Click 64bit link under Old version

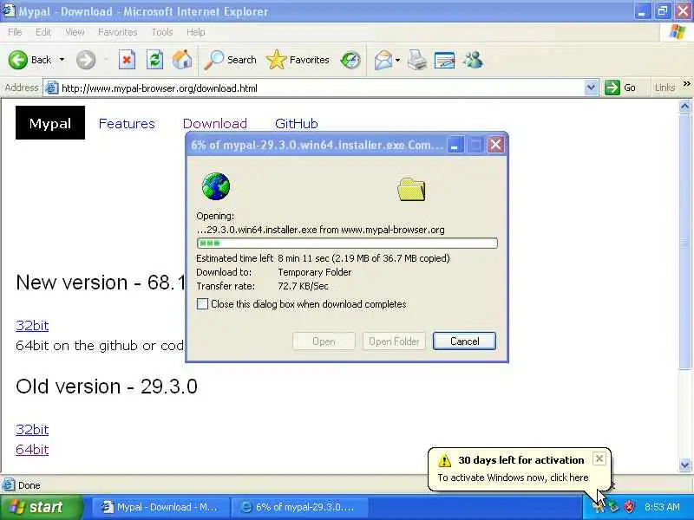[x=32, y=449]
